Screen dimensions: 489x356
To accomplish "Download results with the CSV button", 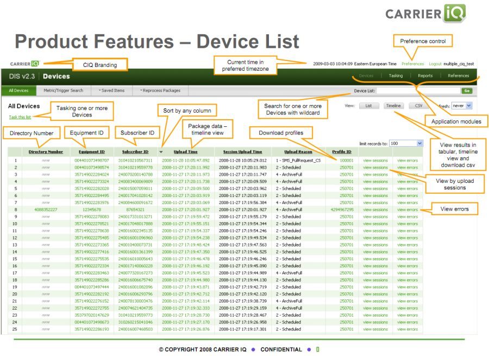I will point(418,106).
